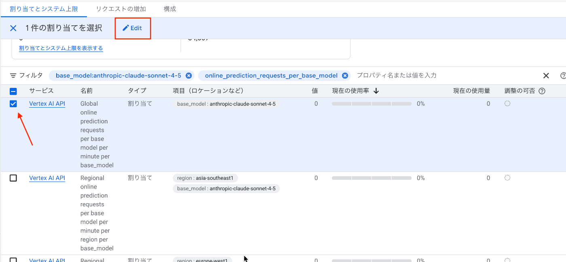Click 割り当て type in Global row

[140, 104]
